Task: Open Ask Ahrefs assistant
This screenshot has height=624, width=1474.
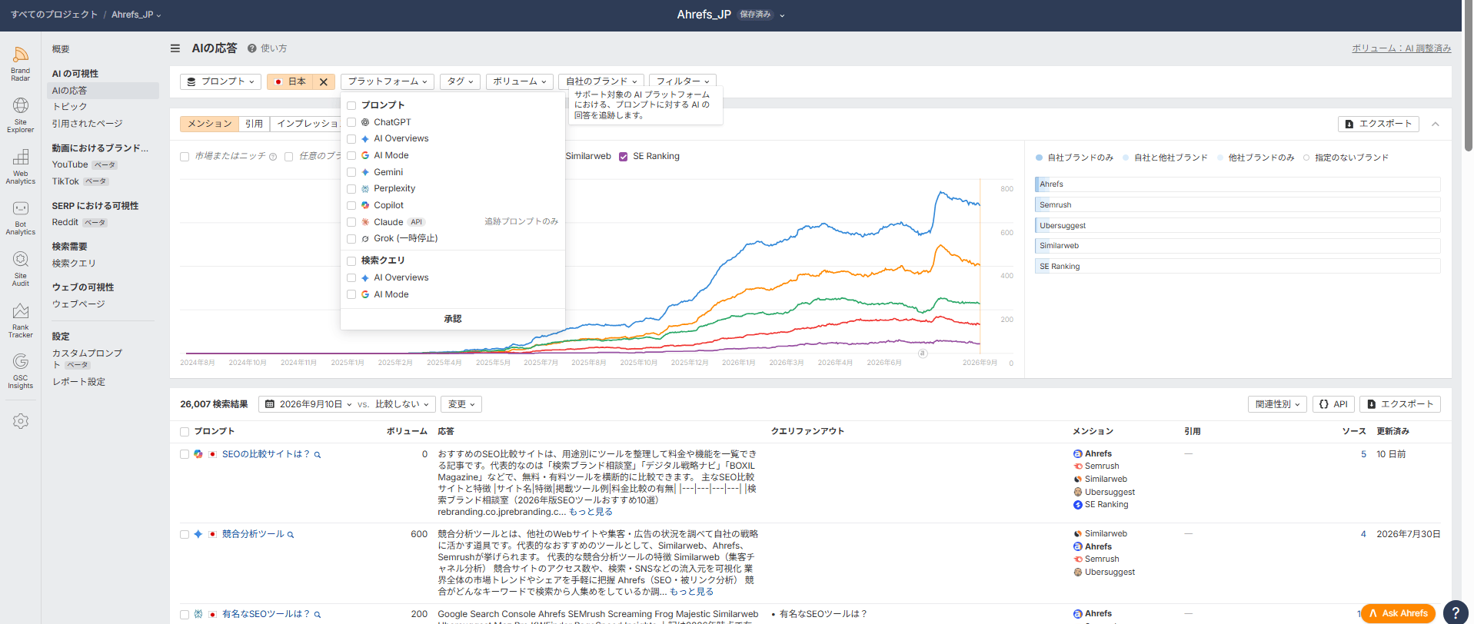Action: [x=1398, y=613]
